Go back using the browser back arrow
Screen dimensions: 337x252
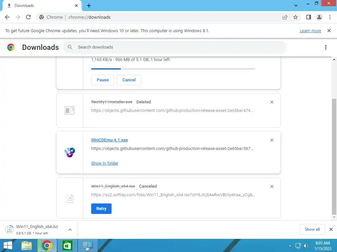7,17
